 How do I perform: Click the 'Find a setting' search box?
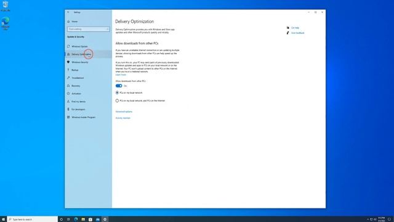pyautogui.click(x=88, y=29)
